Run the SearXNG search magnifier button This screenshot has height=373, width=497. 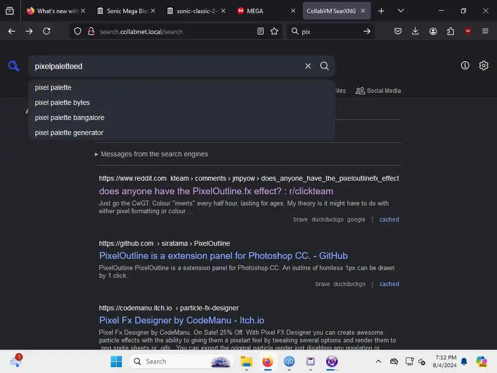(x=324, y=66)
